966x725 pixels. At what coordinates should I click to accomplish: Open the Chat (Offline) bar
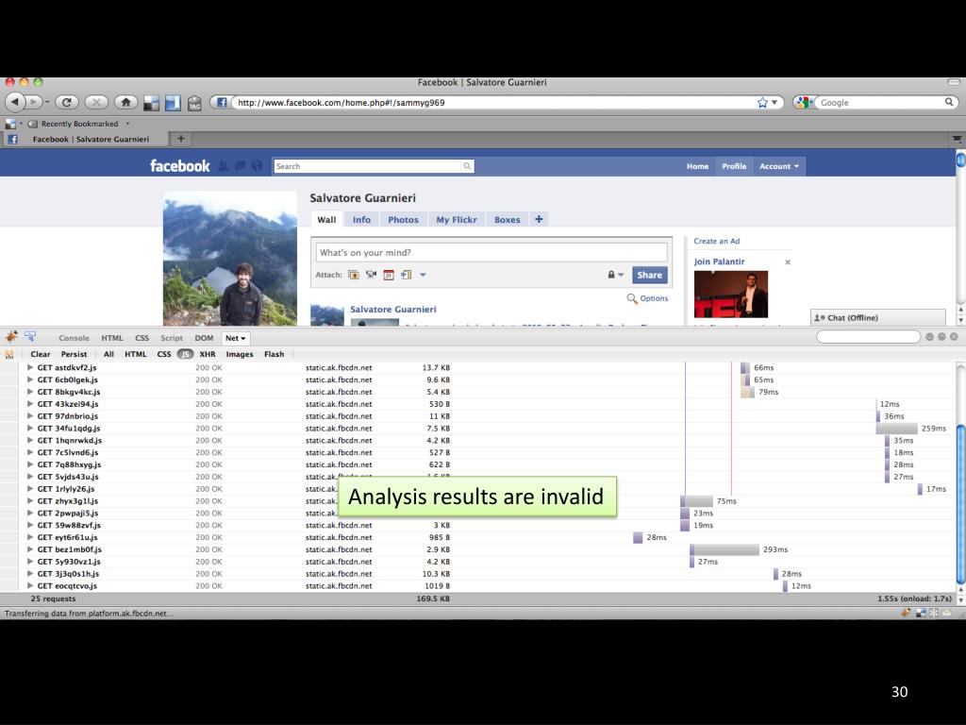[878, 317]
